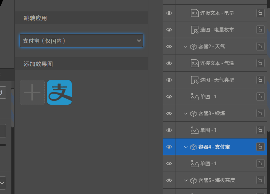
Task: Click the text icon of 连接文本 - 电量
Action: point(195,13)
